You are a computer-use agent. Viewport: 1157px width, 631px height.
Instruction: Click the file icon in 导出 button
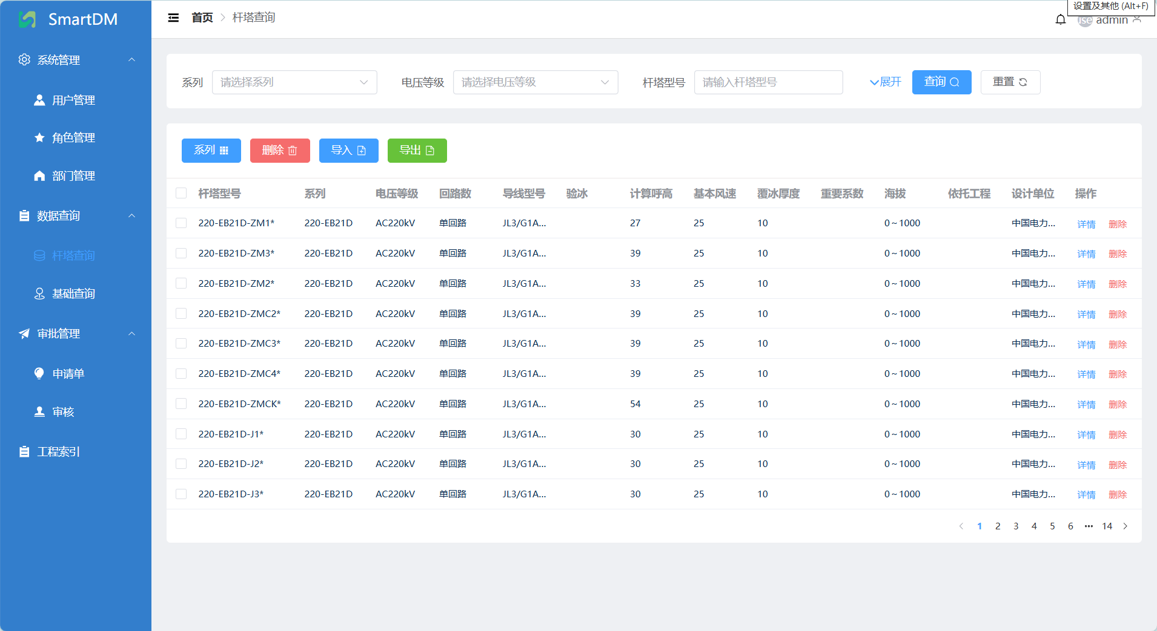tap(430, 151)
